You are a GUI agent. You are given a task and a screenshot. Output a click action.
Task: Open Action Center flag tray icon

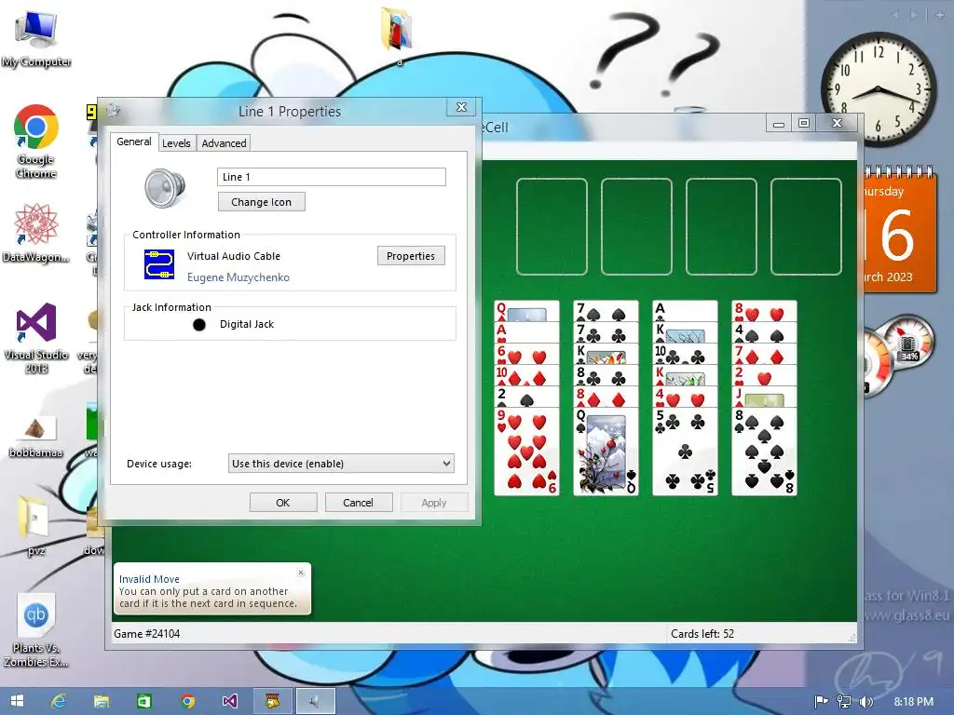pos(821,702)
